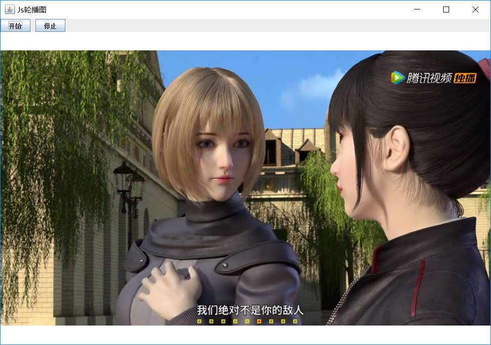Image resolution: width=491 pixels, height=345 pixels.
Task: Click the 停止 stop button
Action: (50, 25)
